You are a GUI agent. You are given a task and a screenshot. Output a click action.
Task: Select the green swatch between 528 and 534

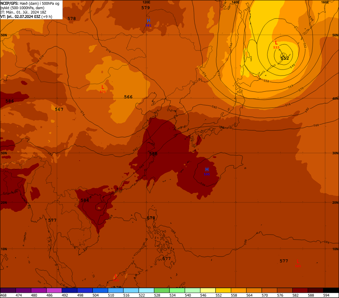162,290
